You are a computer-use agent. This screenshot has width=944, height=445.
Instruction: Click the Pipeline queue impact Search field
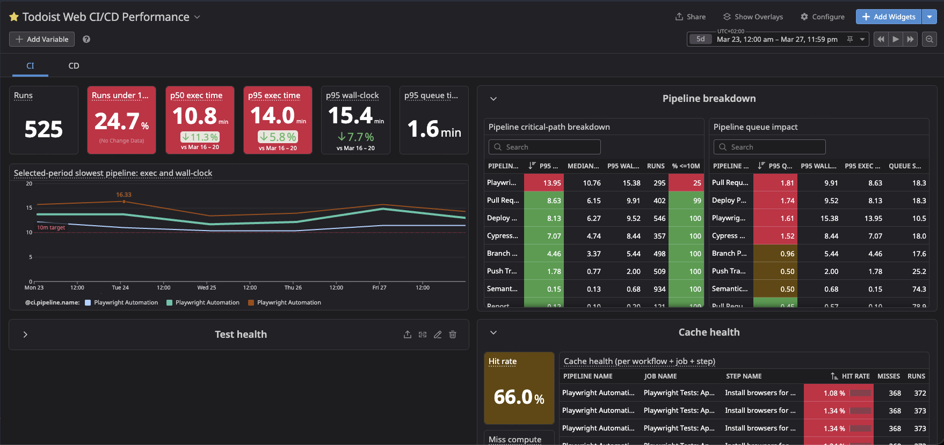(x=769, y=147)
